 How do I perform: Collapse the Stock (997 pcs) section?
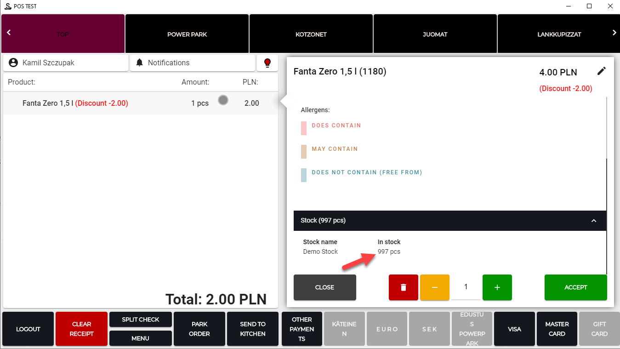click(593, 221)
